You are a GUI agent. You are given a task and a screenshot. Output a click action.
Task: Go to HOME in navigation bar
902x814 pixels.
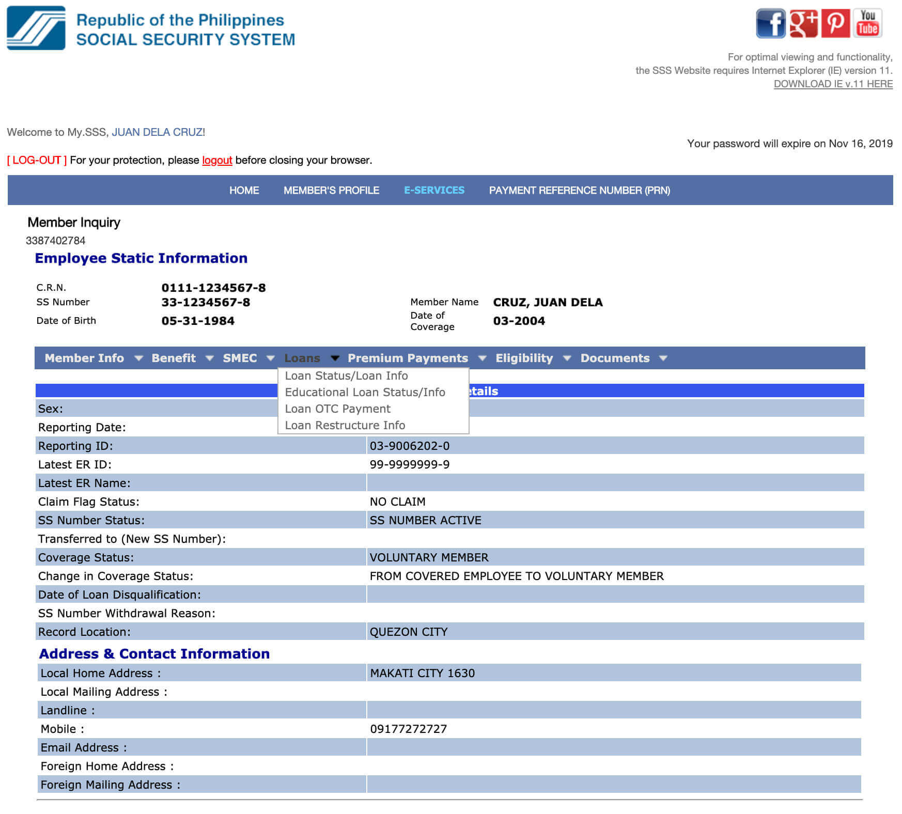coord(244,190)
